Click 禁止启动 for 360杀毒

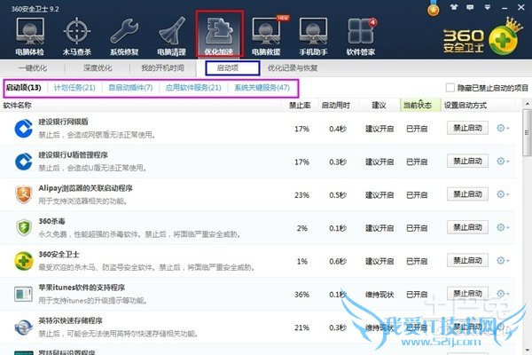point(467,227)
